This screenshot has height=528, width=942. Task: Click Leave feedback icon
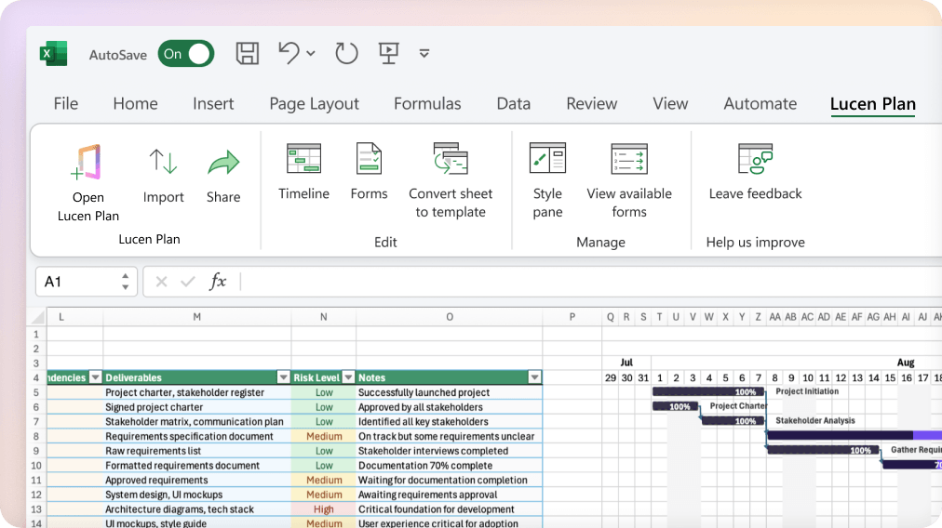755,158
